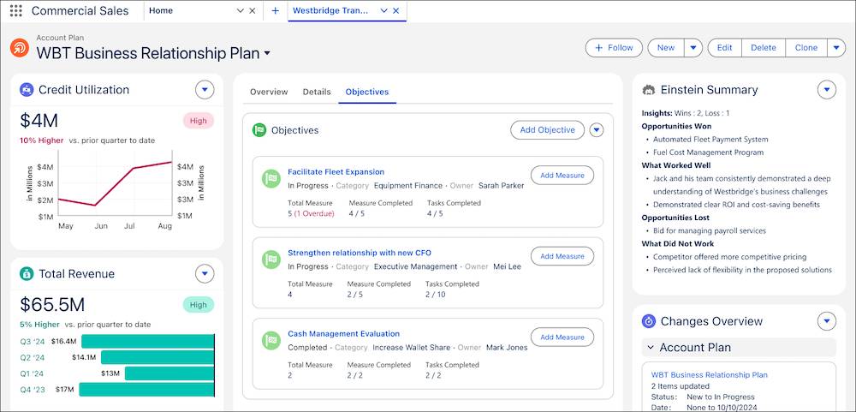Add Measure to Facilitate Fleet Expansion
The image size is (856, 412).
click(562, 176)
